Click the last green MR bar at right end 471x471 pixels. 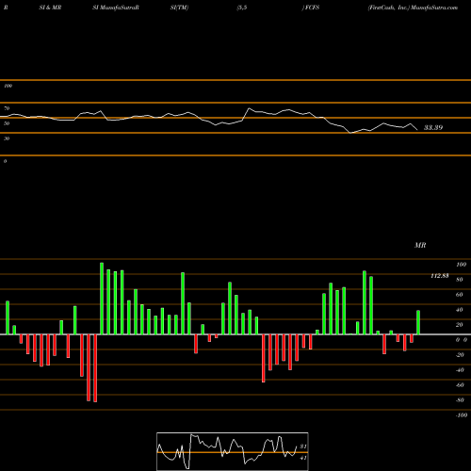[x=418, y=322]
